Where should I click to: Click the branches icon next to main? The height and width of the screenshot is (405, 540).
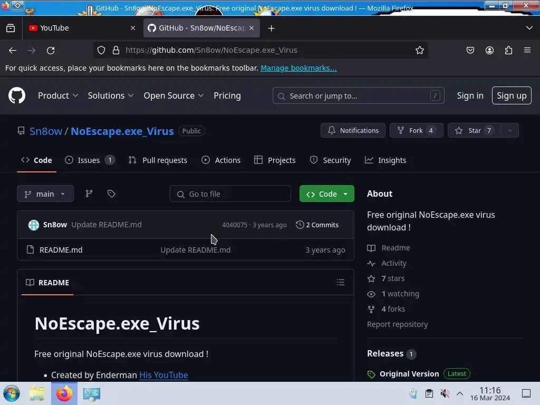pos(89,194)
